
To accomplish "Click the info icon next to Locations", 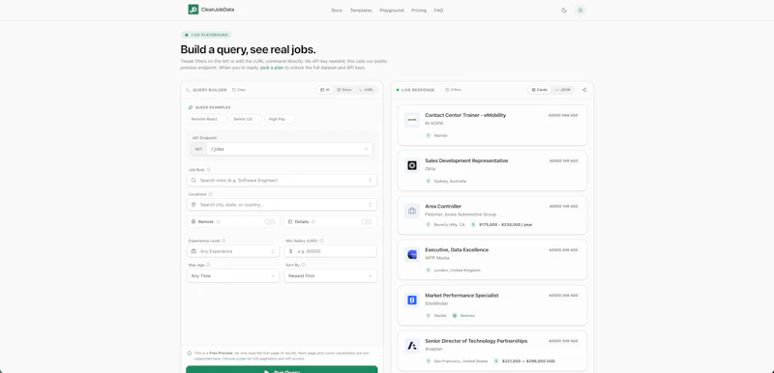I will click(210, 194).
